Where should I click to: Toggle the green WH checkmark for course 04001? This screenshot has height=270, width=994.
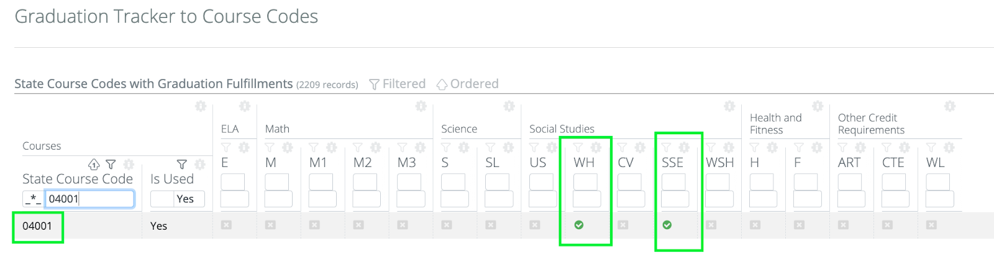(x=578, y=225)
